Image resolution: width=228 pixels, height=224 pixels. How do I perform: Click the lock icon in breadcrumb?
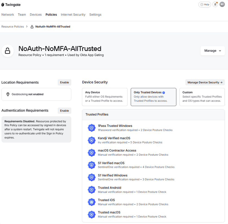[32, 27]
